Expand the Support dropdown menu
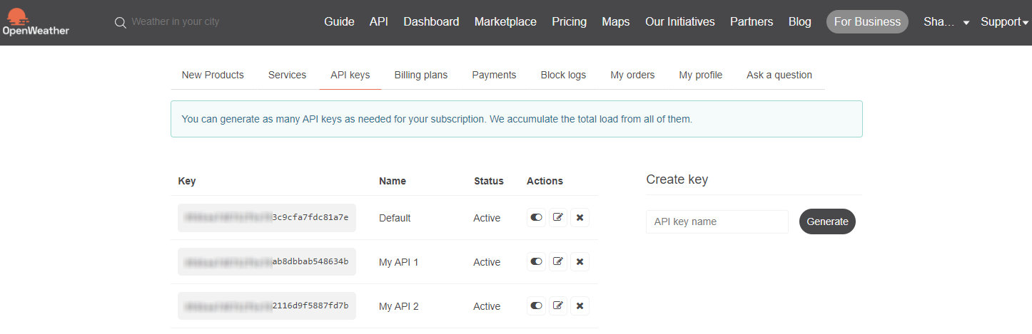The height and width of the screenshot is (334, 1032). click(x=1004, y=22)
